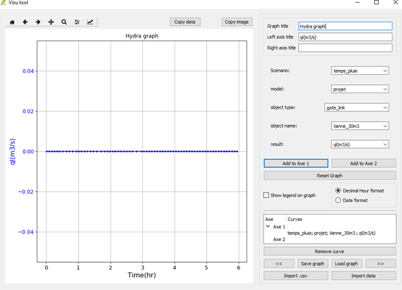This screenshot has width=402, height=290.
Task: Enable Show legend on graph checkbox
Action: pyautogui.click(x=266, y=195)
